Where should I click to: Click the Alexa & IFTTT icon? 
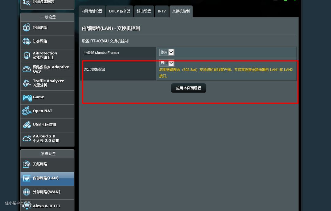coord(27,206)
